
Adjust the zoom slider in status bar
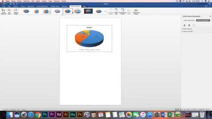pyautogui.click(x=197, y=109)
